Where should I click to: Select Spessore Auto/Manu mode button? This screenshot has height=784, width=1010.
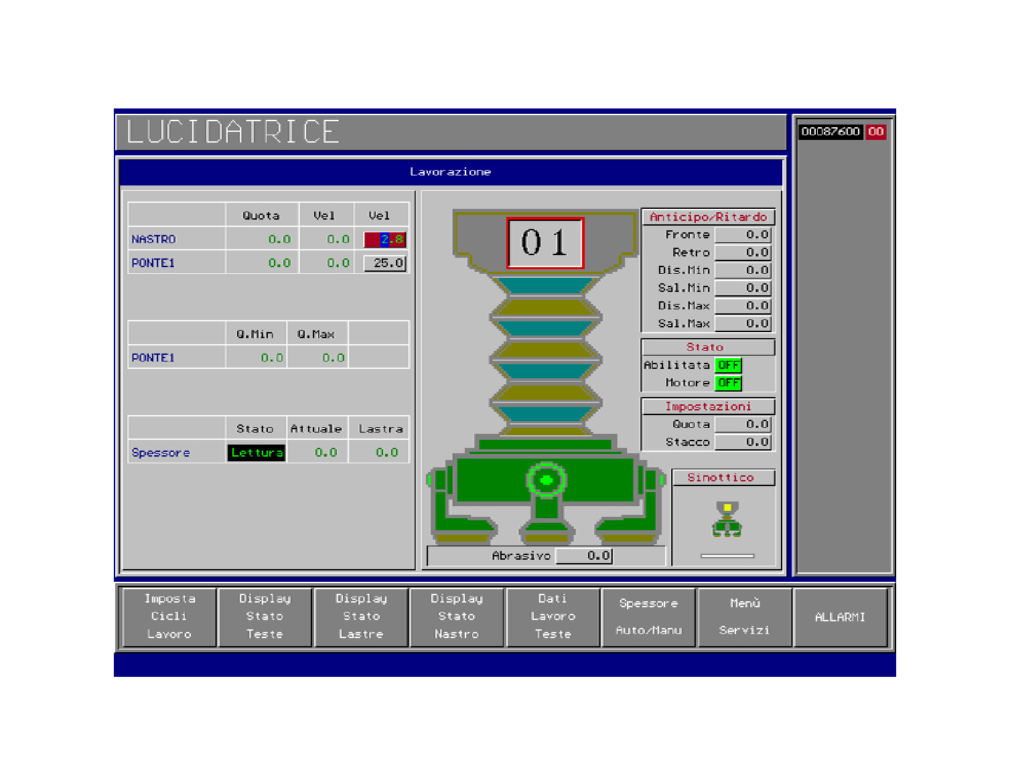(x=648, y=617)
